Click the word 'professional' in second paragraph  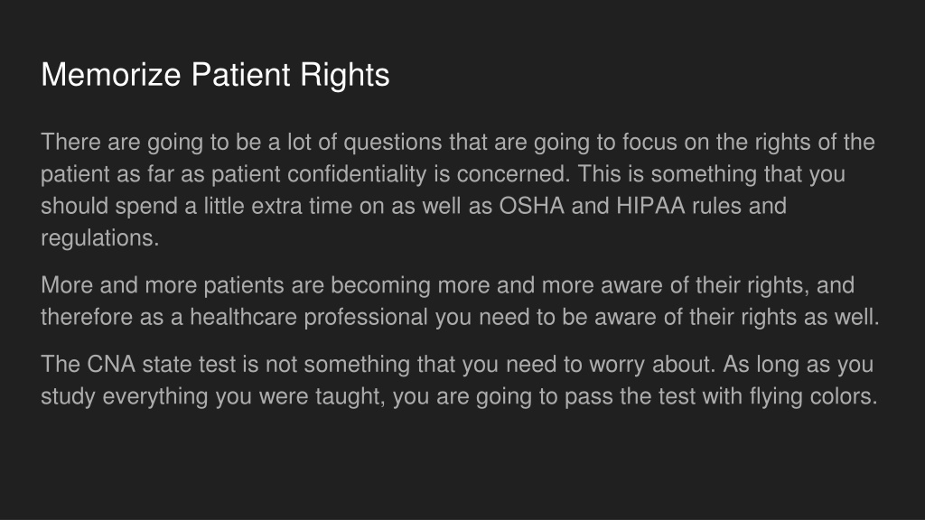click(366, 317)
